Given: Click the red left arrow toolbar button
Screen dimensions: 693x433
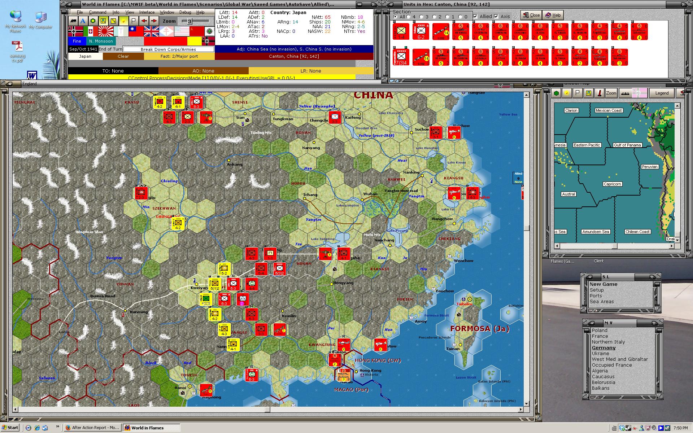Looking at the screenshot, I should (x=144, y=21).
